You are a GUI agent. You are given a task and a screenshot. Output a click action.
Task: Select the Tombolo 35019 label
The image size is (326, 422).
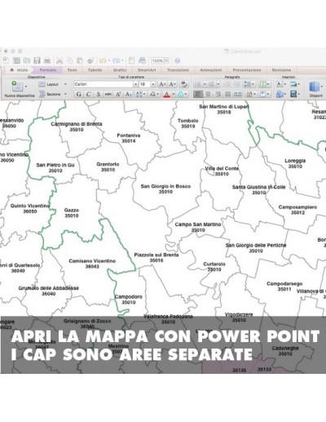pyautogui.click(x=188, y=123)
